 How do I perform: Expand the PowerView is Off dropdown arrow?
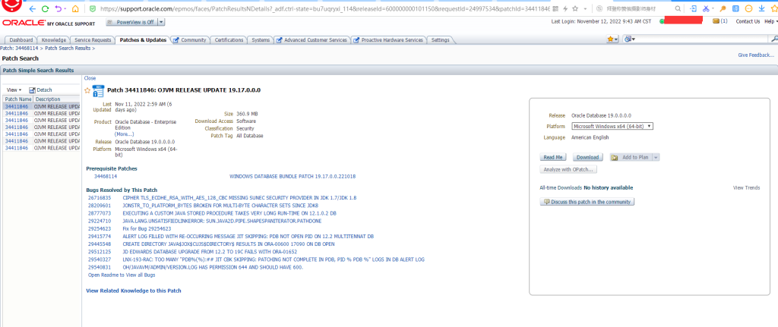tap(162, 22)
